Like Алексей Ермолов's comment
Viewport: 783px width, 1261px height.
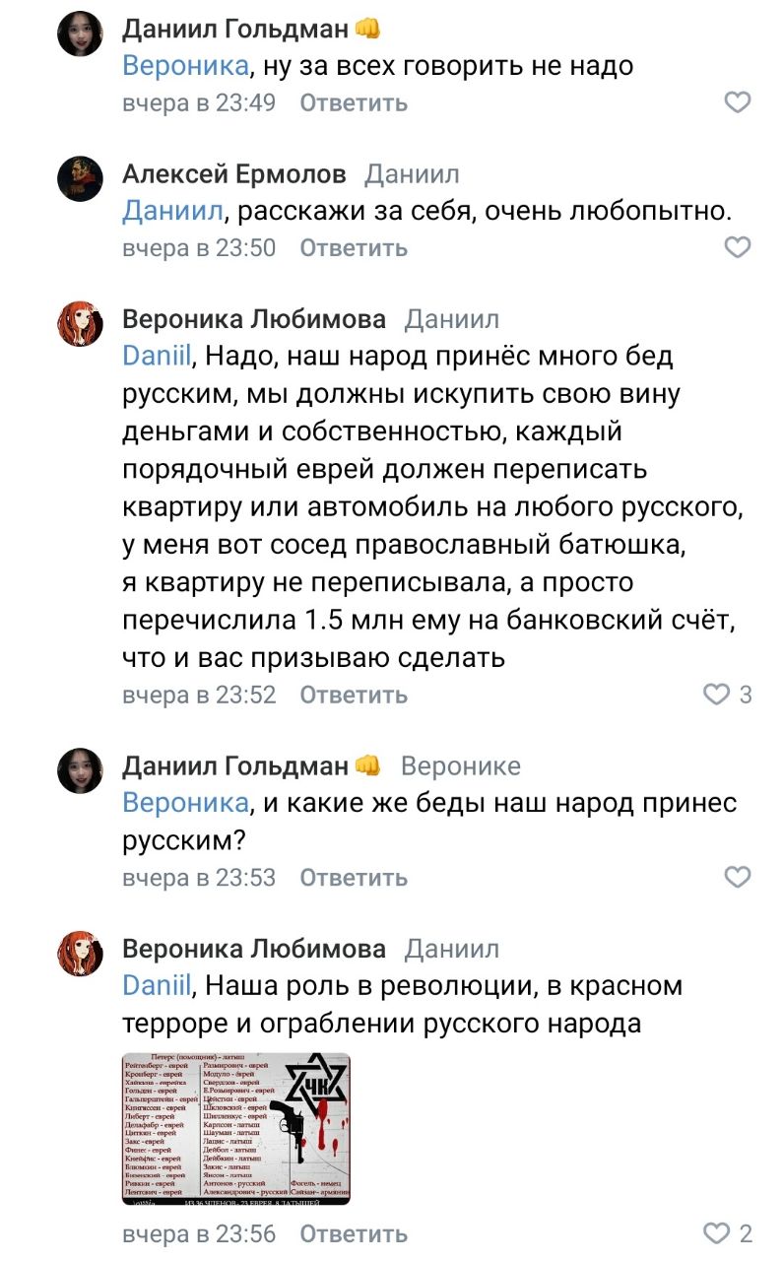[737, 247]
